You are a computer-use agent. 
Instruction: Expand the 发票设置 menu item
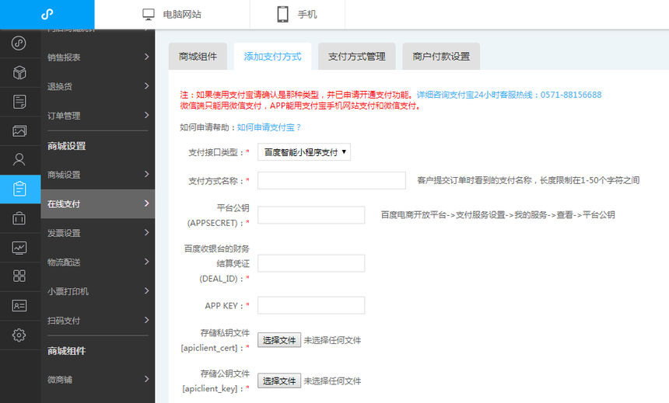[x=98, y=233]
